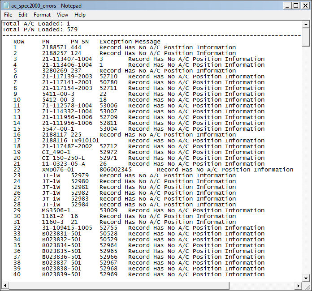The height and width of the screenshot is (291, 312).
Task: Open the Format menu
Action: click(42, 15)
